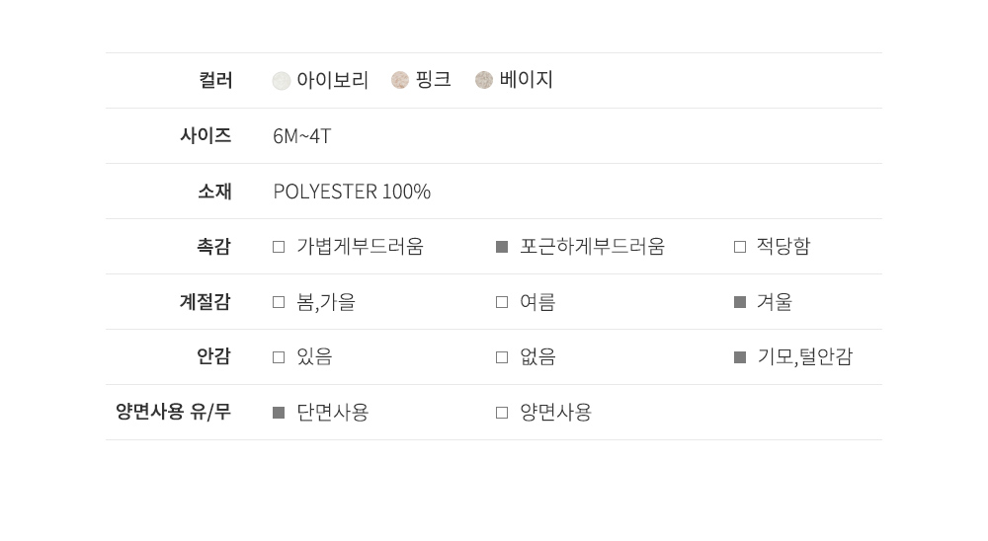Check the 없음 lining checkbox
The width and height of the screenshot is (988, 541).
pos(502,357)
